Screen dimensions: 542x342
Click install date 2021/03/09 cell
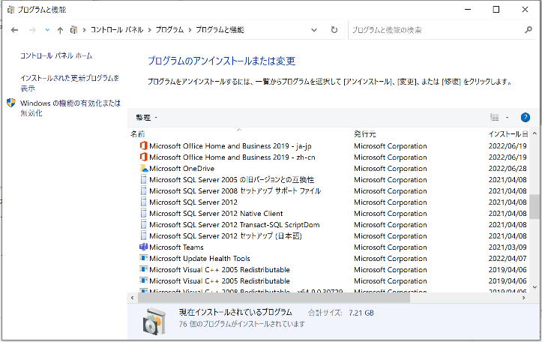tap(508, 247)
